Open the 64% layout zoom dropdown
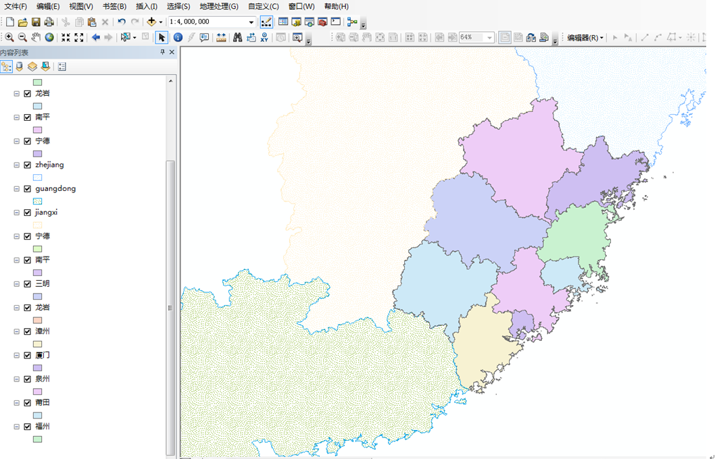Screen dimensions: 715x459 click(490, 37)
